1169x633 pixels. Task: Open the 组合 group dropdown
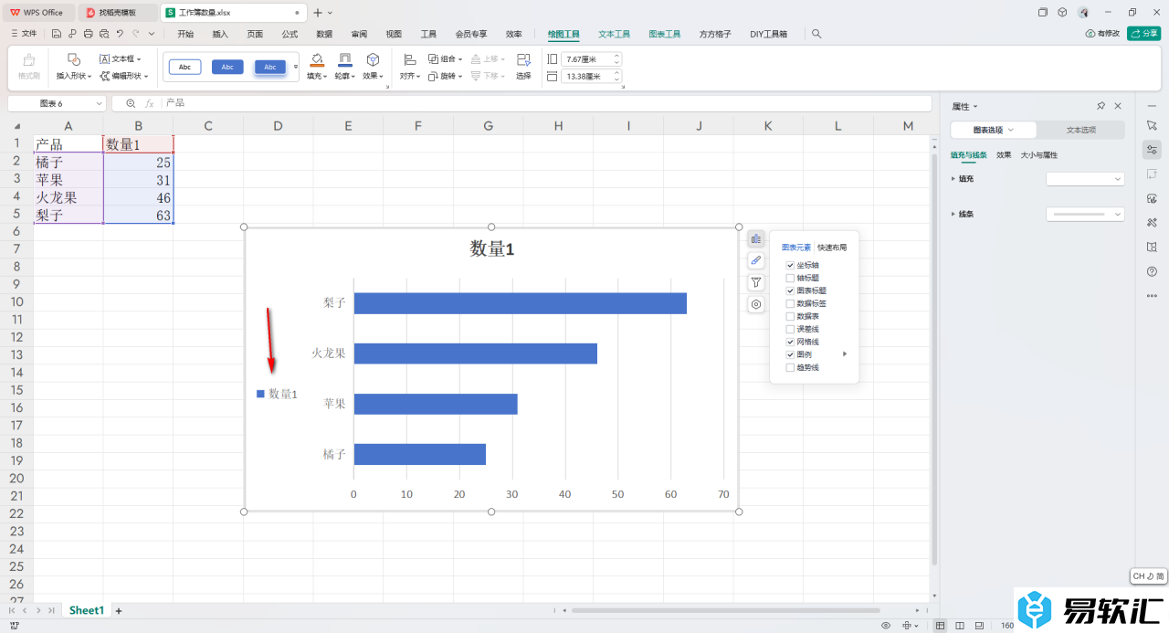tap(446, 58)
